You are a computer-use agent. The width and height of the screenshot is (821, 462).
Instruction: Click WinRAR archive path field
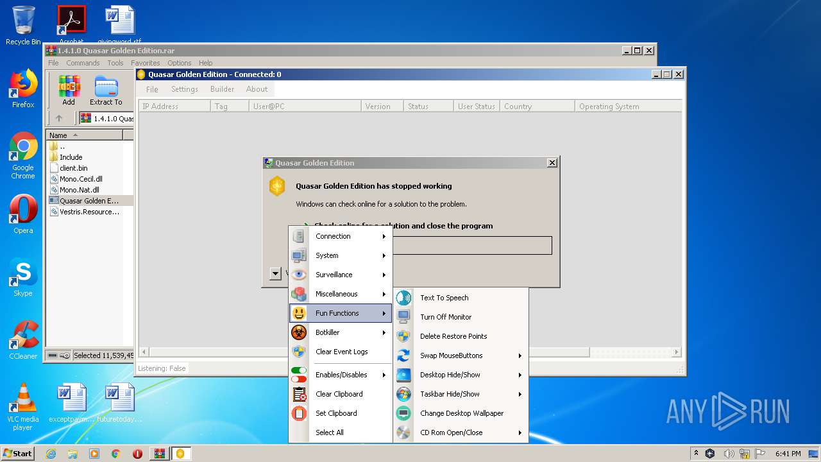pyautogui.click(x=106, y=118)
